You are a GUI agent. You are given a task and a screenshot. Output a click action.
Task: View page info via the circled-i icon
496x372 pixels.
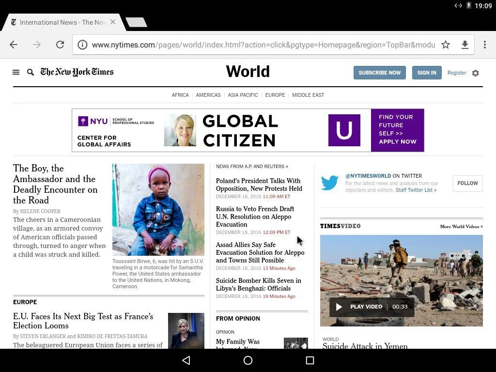(x=82, y=45)
